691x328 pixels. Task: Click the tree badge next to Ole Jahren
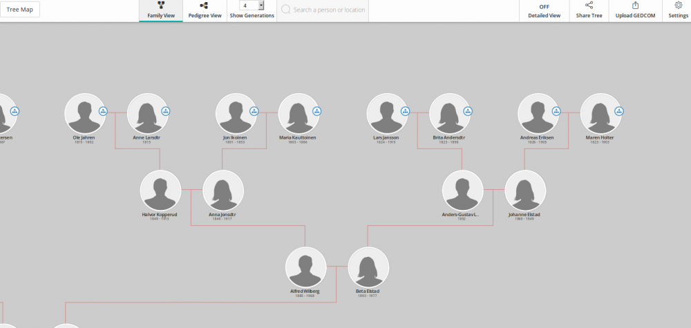[103, 111]
